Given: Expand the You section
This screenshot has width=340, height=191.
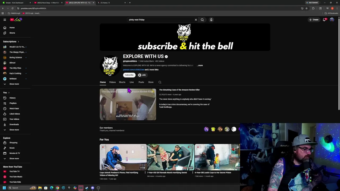Looking at the screenshot, I should (6, 93).
